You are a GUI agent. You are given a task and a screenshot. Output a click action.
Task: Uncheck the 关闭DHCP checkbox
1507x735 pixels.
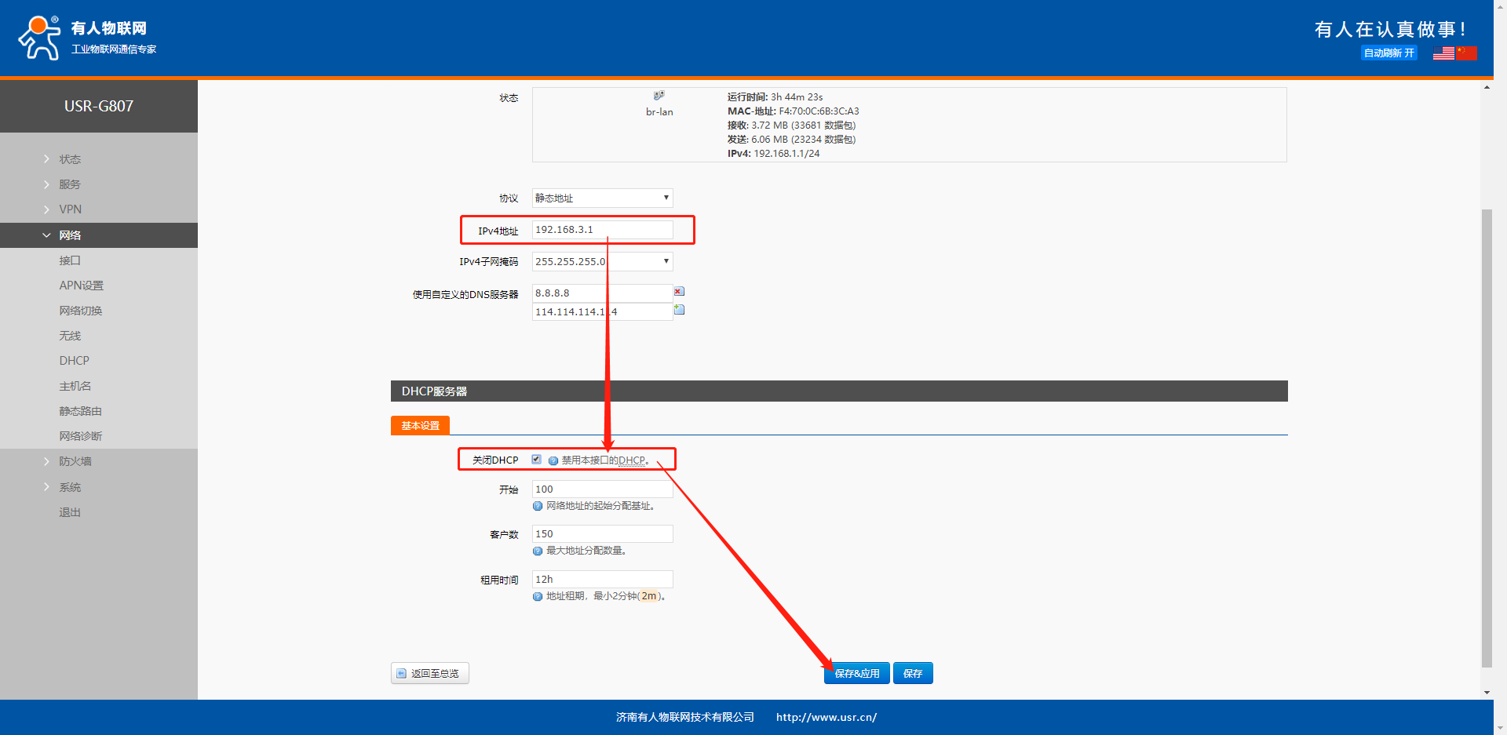point(536,460)
